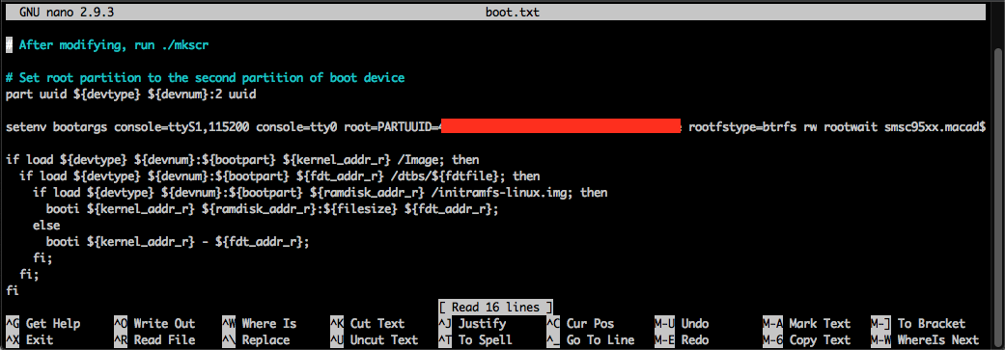The image size is (1005, 350).
Task: Click the line loading /dtbs/${fdtfile}
Action: tap(279, 175)
